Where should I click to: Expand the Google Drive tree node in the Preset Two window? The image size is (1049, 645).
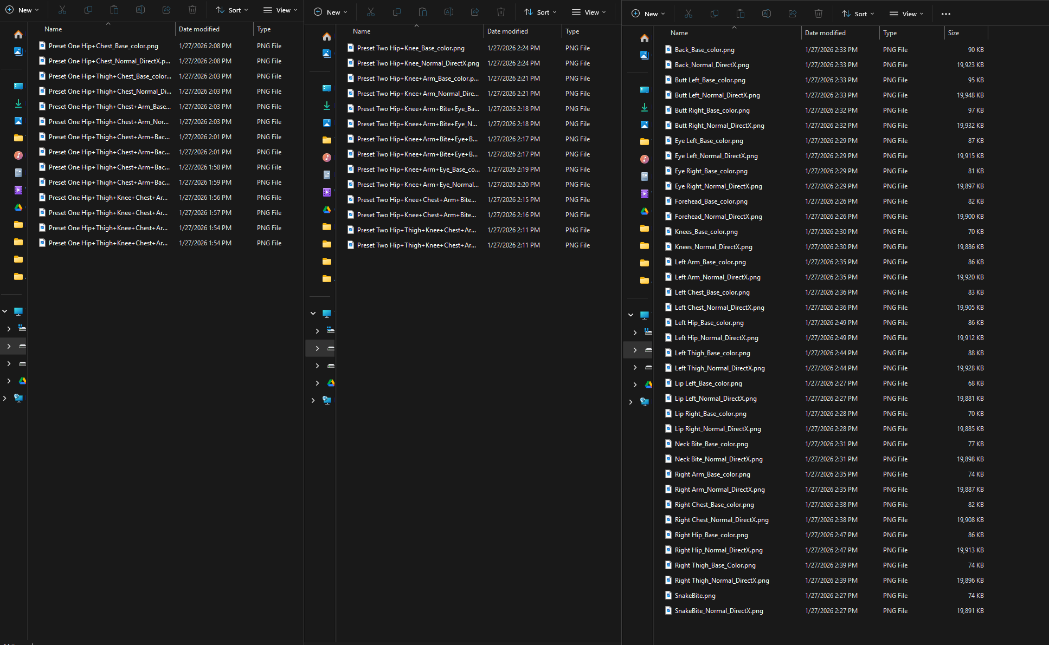[x=318, y=383]
